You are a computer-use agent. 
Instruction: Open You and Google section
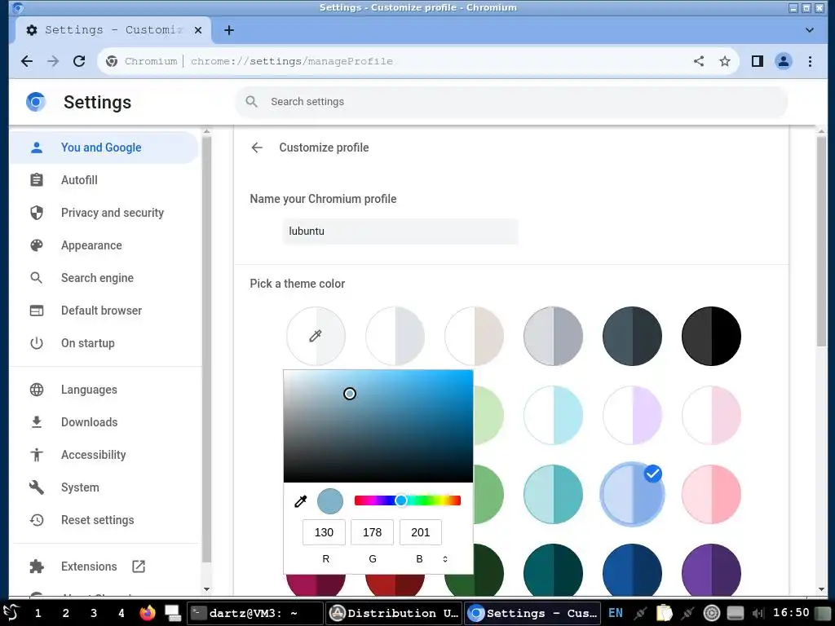(x=104, y=148)
